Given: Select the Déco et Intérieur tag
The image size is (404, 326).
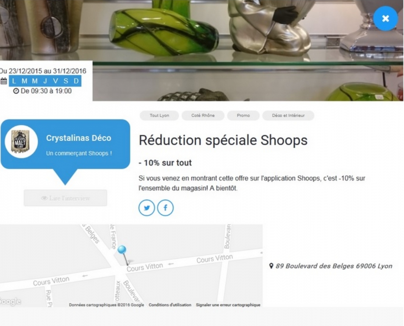Looking at the screenshot, I should point(288,115).
